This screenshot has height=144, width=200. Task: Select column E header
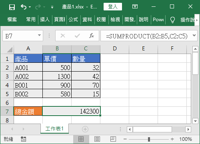(x=144, y=48)
